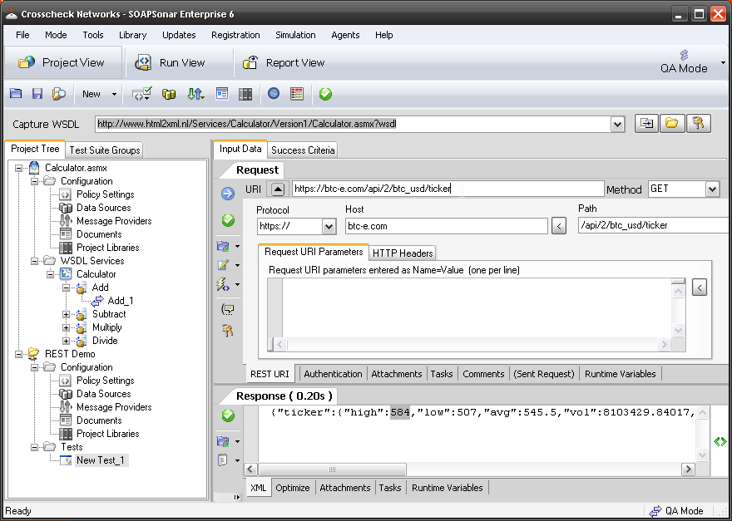Switch to the Success Criteria tab
The width and height of the screenshot is (732, 521).
tap(303, 150)
